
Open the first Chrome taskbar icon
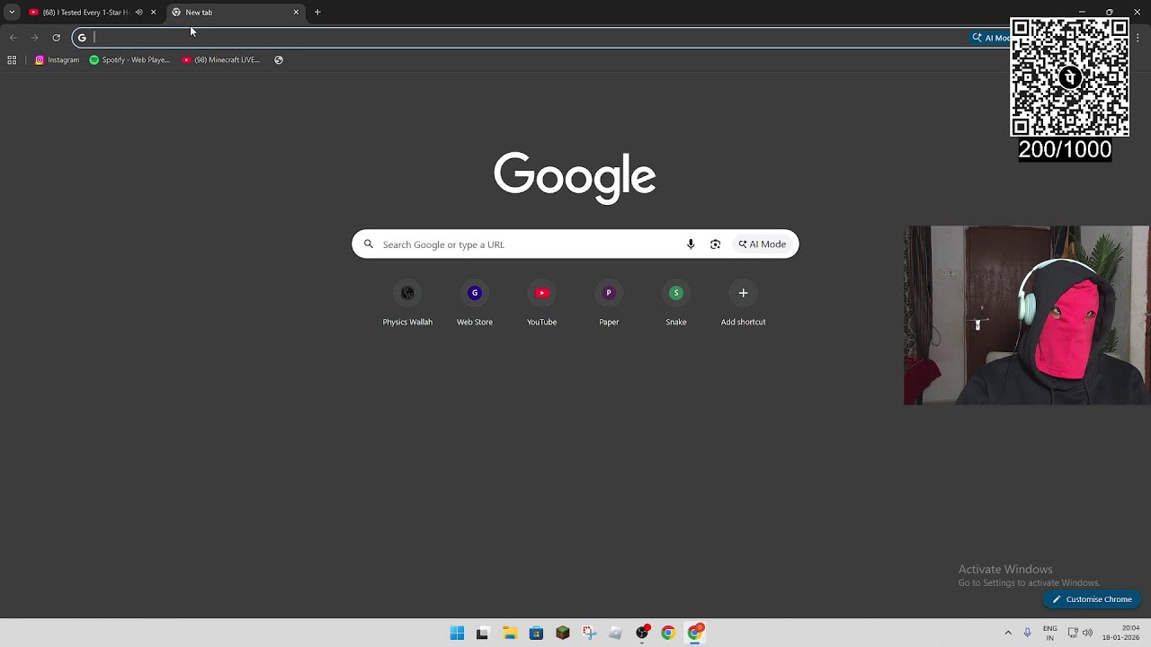tap(668, 634)
